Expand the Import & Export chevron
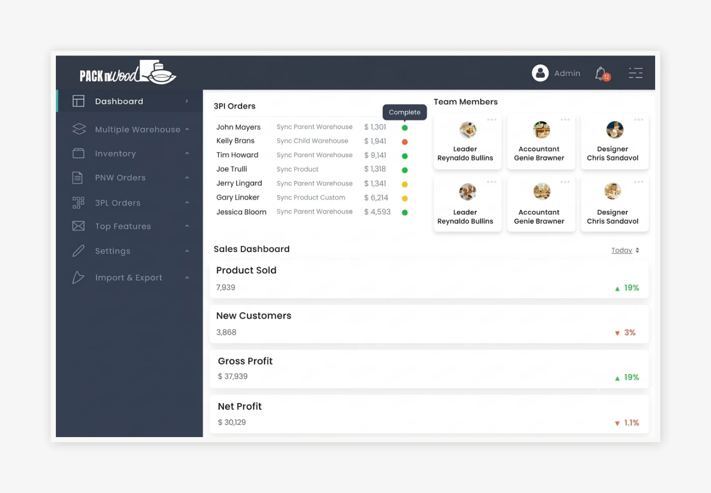This screenshot has width=711, height=493. coord(187,278)
